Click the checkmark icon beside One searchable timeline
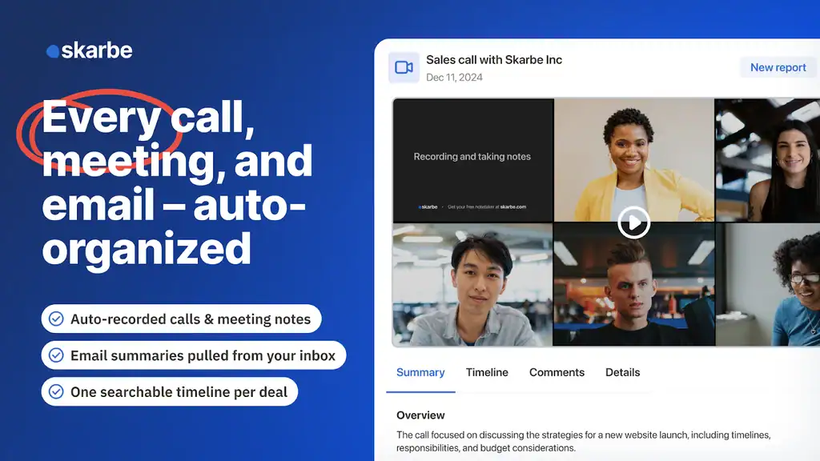Image resolution: width=820 pixels, height=461 pixels. click(56, 391)
